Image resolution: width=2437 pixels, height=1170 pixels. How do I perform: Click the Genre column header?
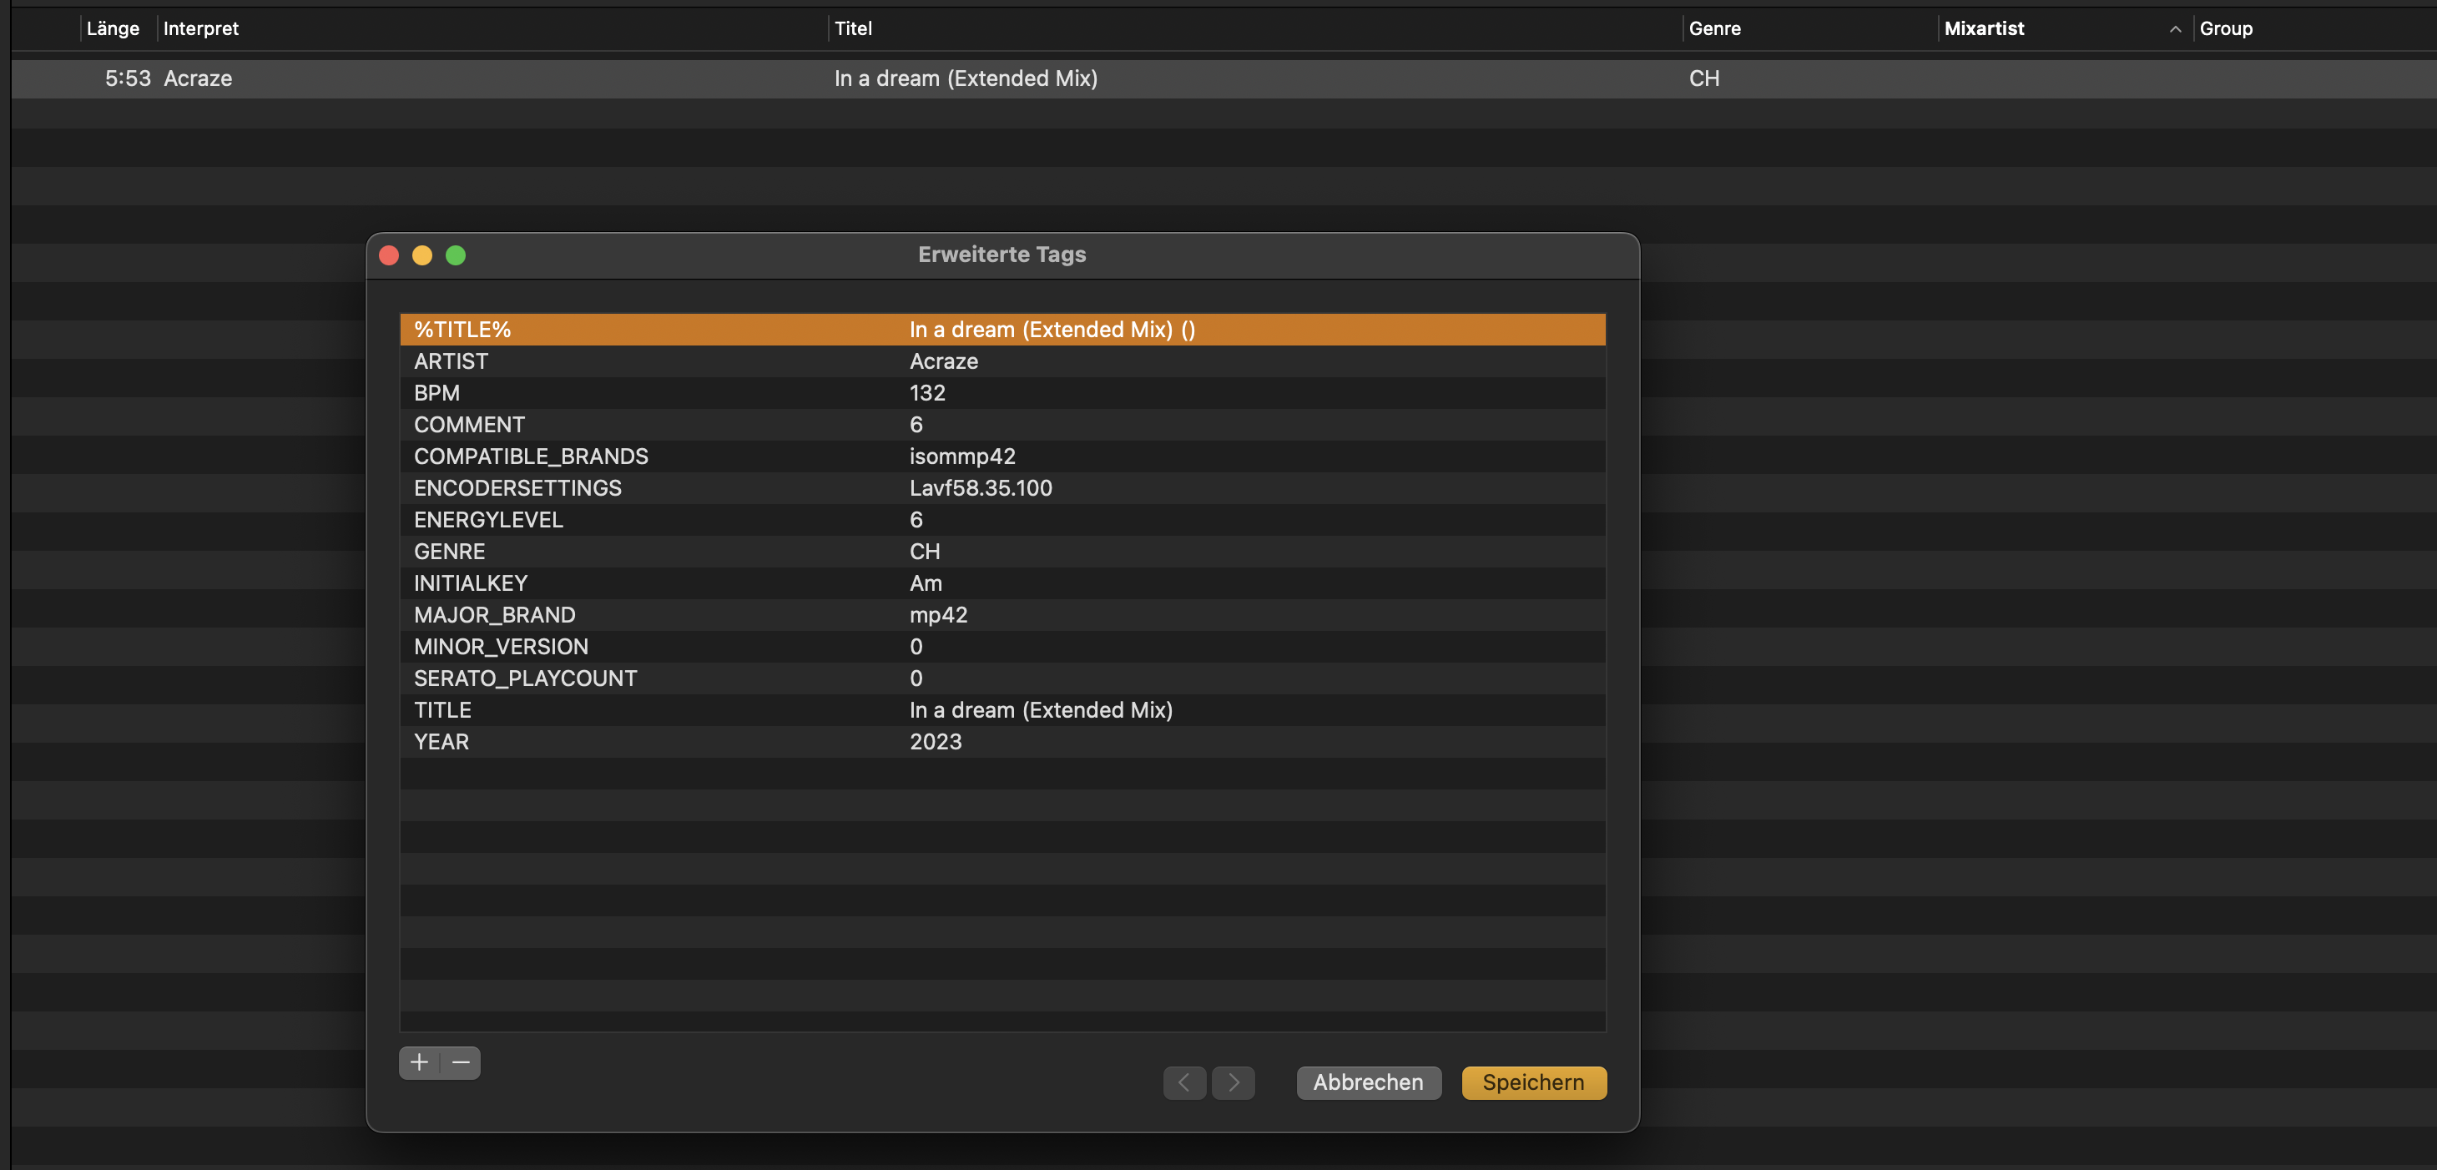pyautogui.click(x=1714, y=29)
